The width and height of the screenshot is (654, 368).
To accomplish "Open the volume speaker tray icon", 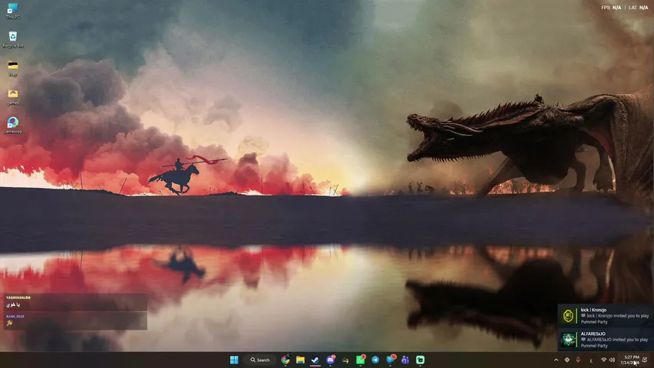I will point(612,360).
